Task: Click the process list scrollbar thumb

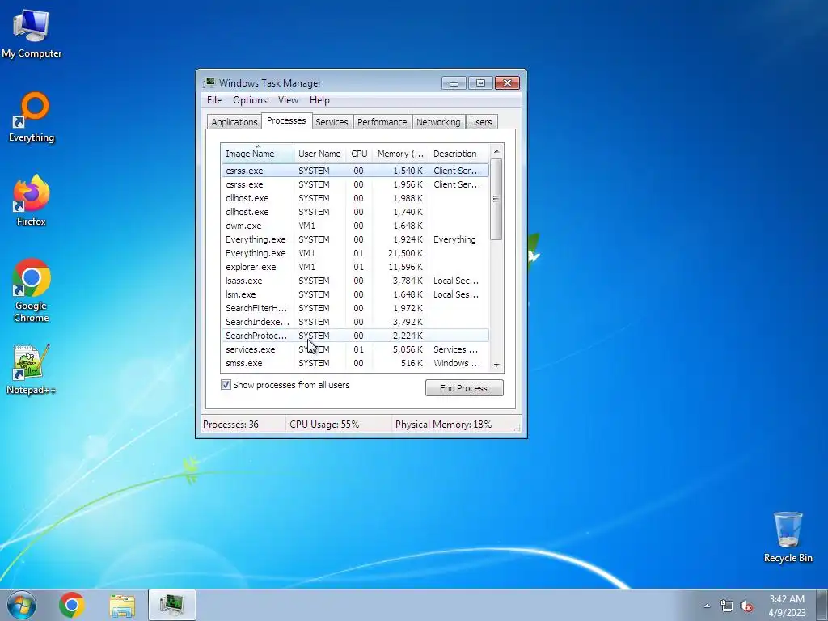Action: click(x=496, y=199)
